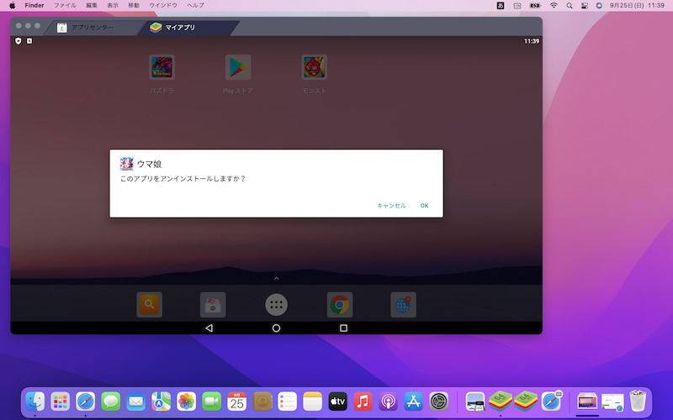Click the Wi-Fi status icon

(554, 5)
